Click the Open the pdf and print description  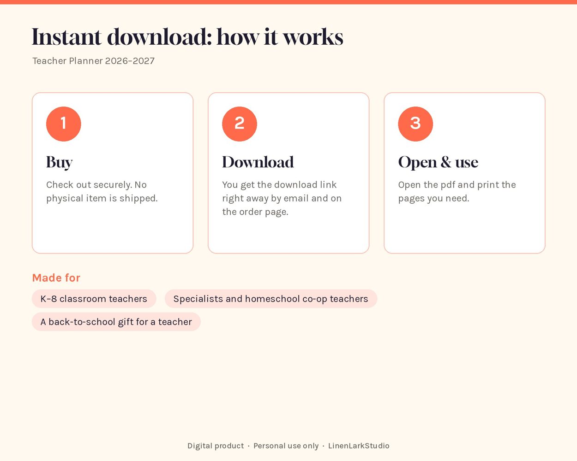[x=457, y=191]
